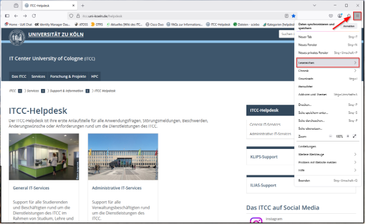365x224 pixels.
Task: Open the Pocket save icon
Action: coord(331,16)
